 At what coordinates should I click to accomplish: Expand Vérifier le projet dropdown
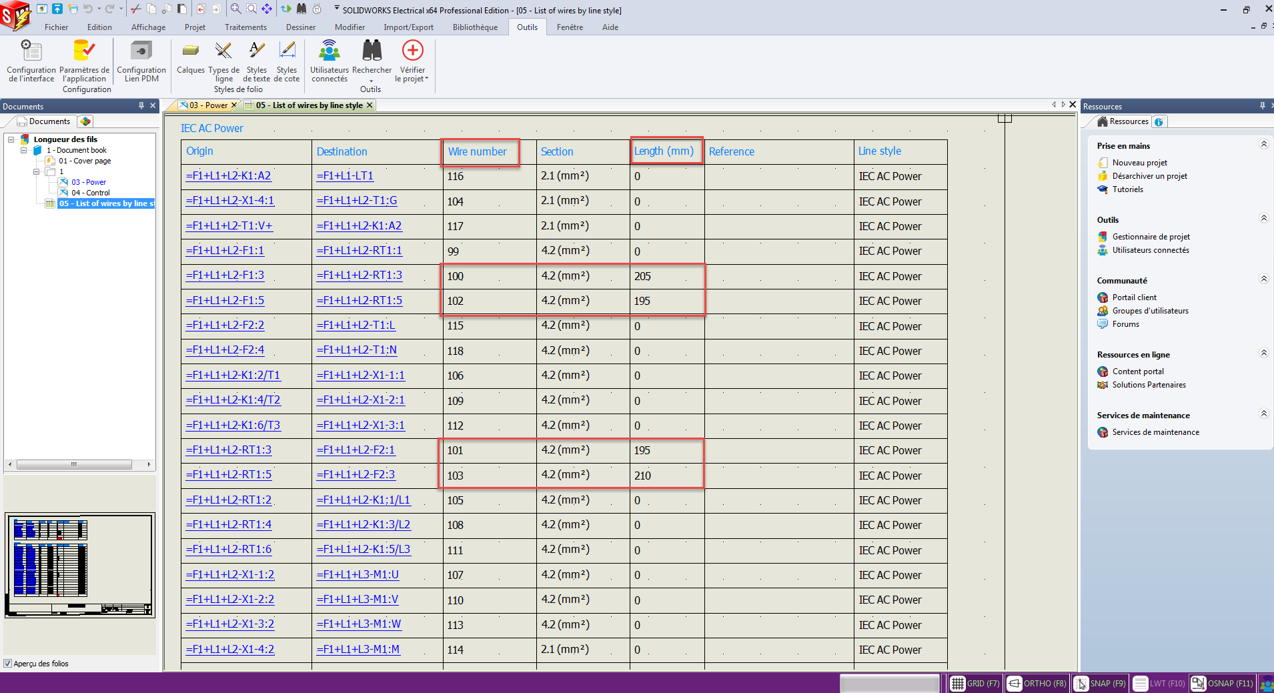[426, 79]
